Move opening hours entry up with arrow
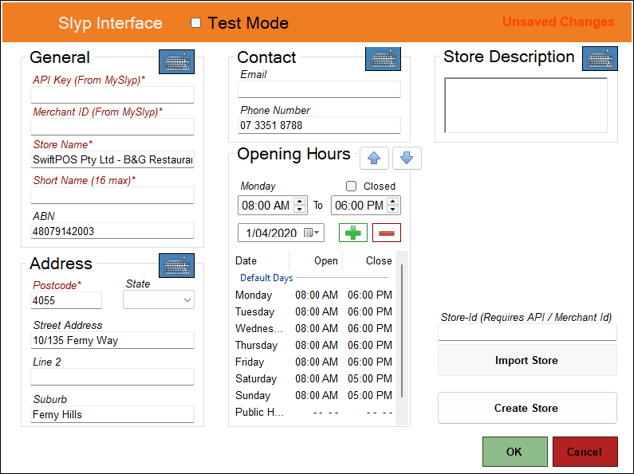This screenshot has width=634, height=474. click(374, 158)
